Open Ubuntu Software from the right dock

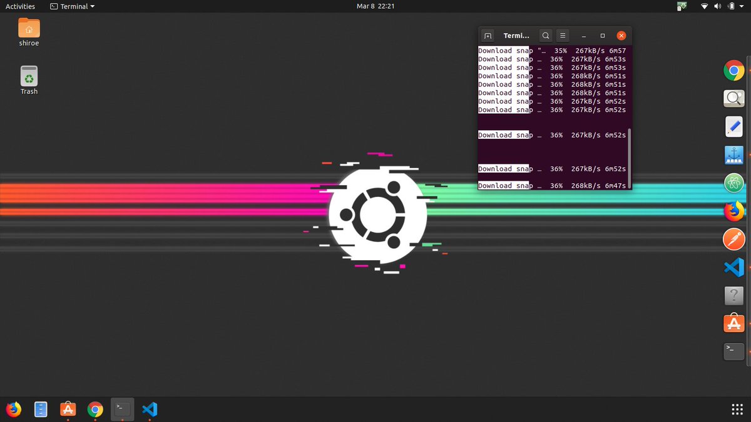click(733, 324)
